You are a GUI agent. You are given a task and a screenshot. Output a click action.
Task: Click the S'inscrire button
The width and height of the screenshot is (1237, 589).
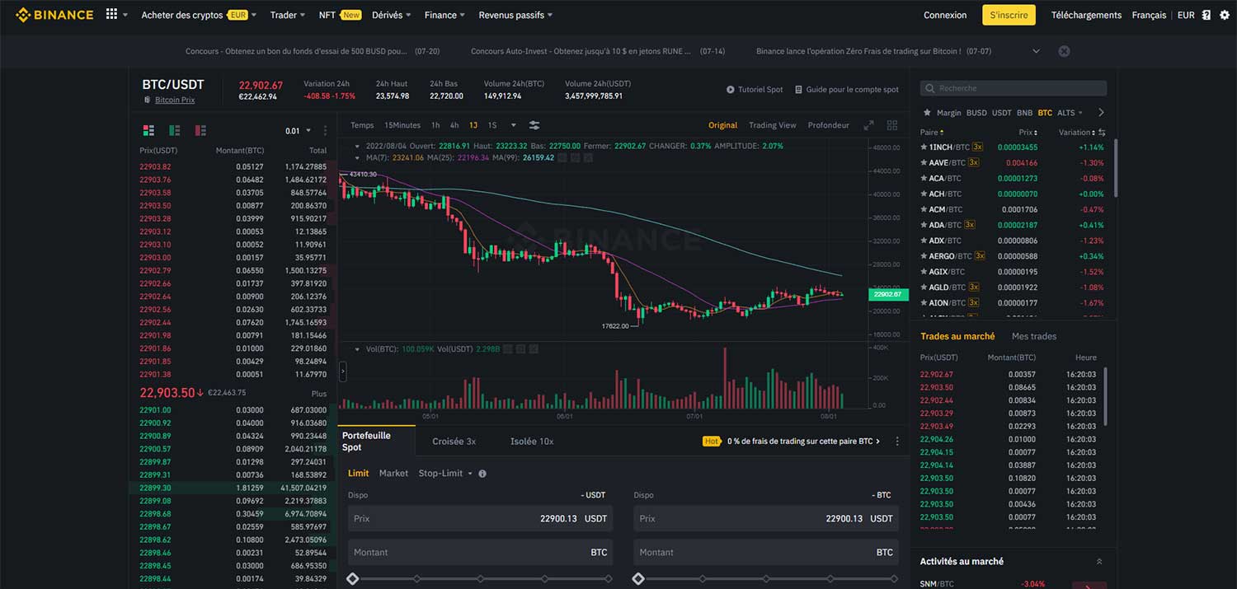pyautogui.click(x=1009, y=15)
